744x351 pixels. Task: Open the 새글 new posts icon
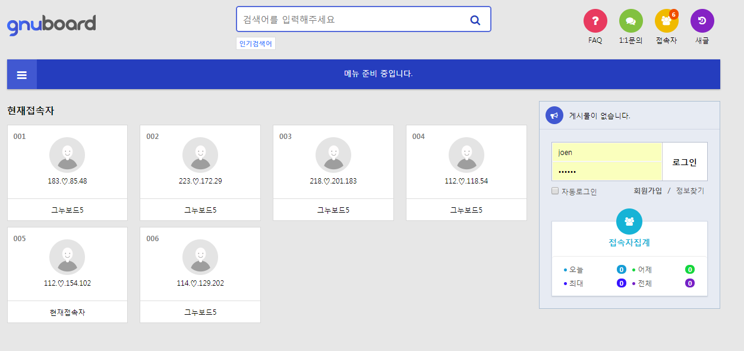tap(702, 21)
